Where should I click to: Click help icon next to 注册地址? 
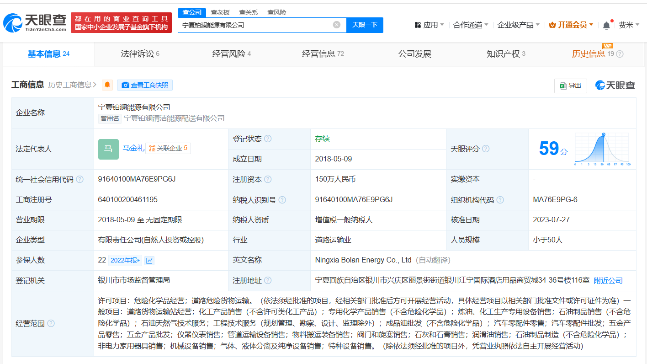[268, 280]
